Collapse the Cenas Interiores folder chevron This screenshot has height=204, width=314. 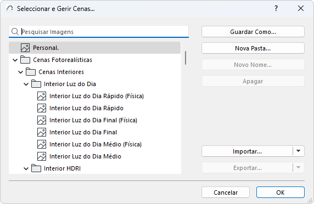[x=21, y=72]
